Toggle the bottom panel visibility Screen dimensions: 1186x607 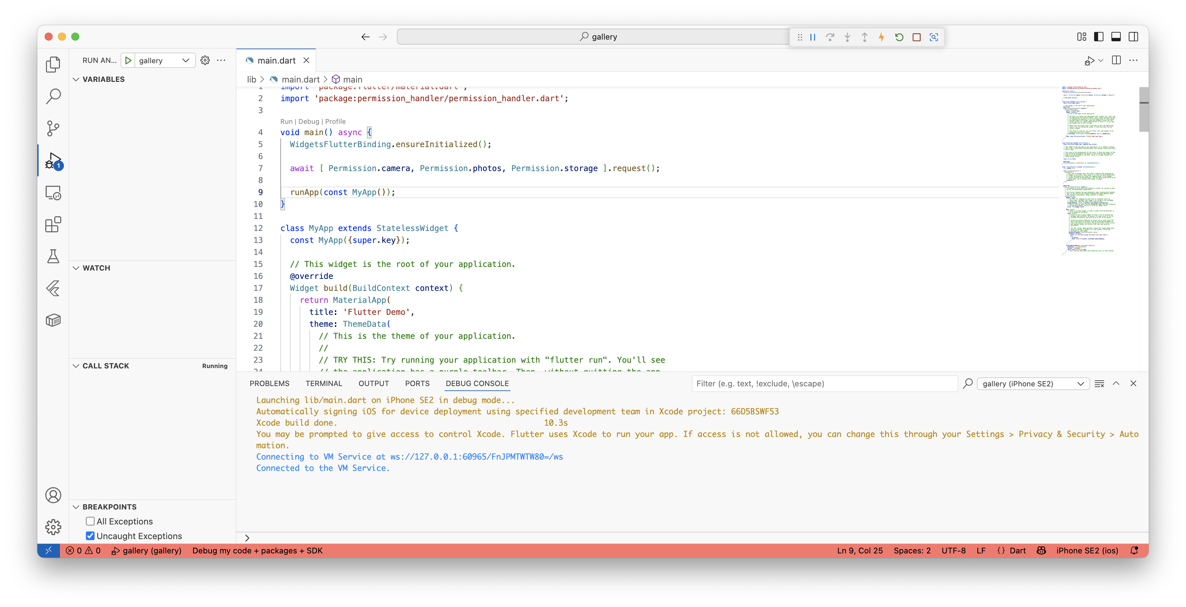[1116, 37]
